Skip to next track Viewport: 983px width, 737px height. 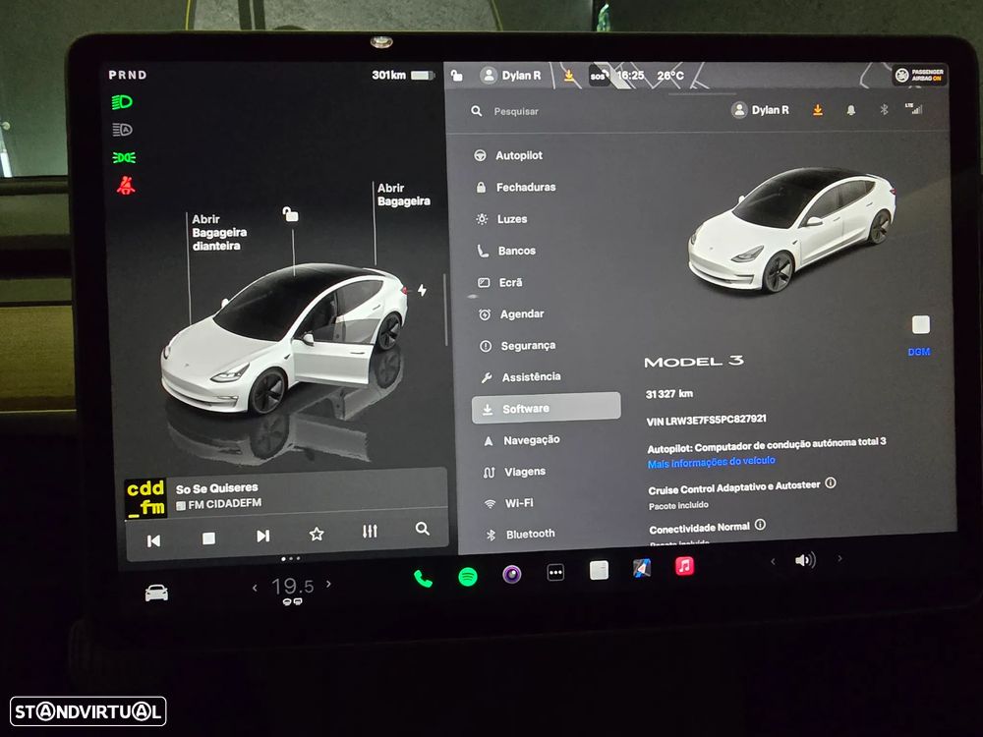point(263,536)
